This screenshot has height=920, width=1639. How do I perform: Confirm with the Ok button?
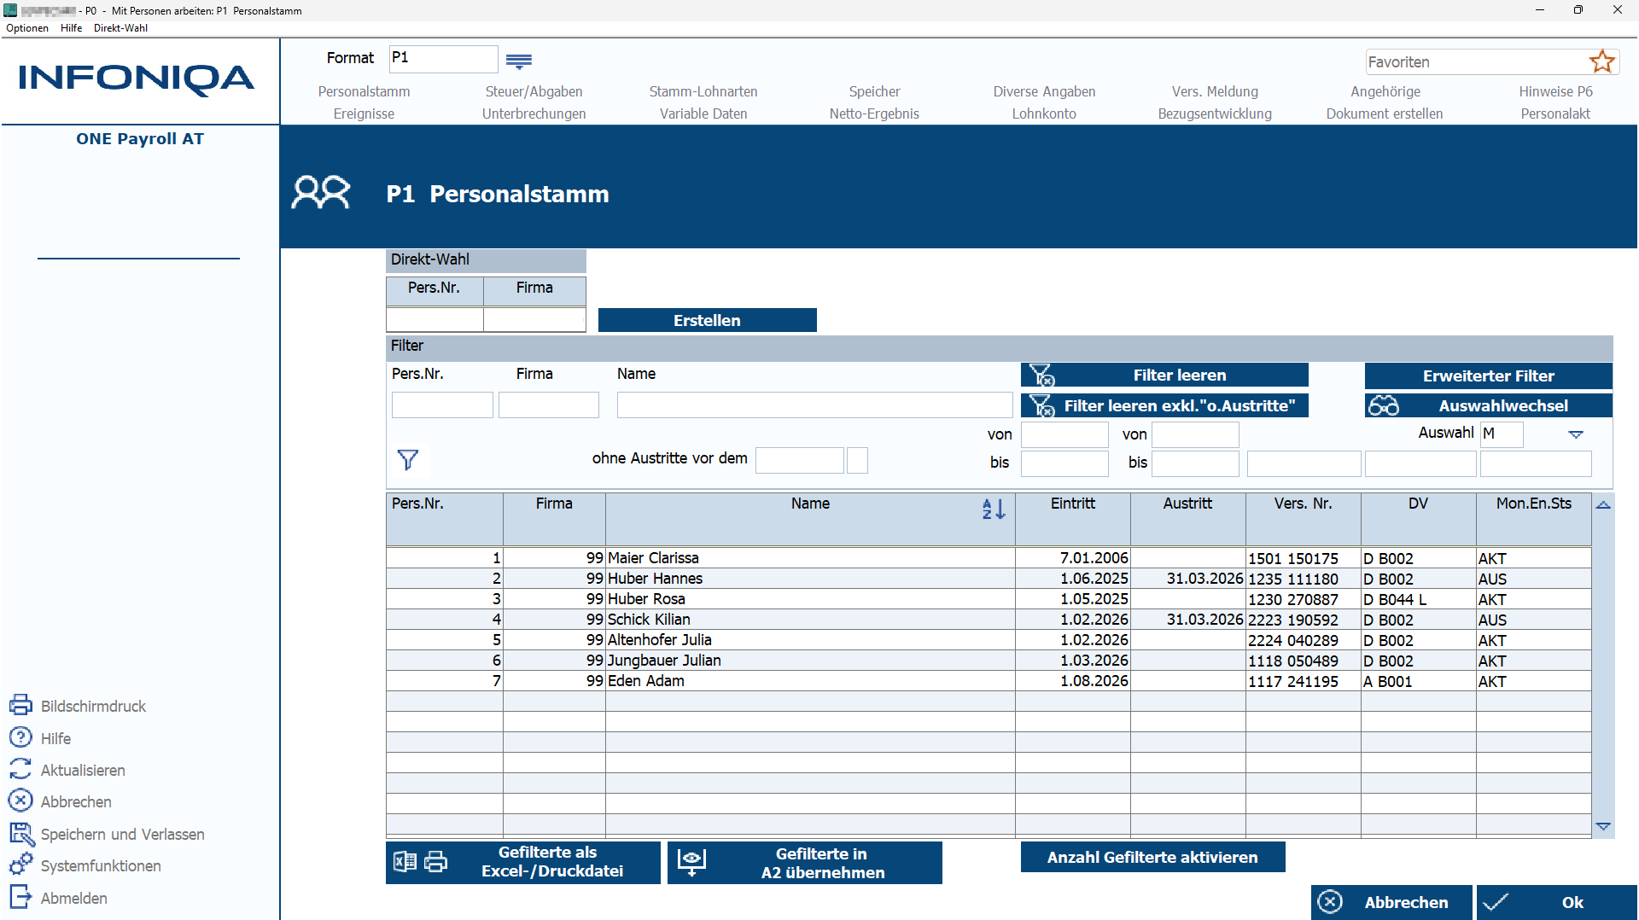[1557, 902]
